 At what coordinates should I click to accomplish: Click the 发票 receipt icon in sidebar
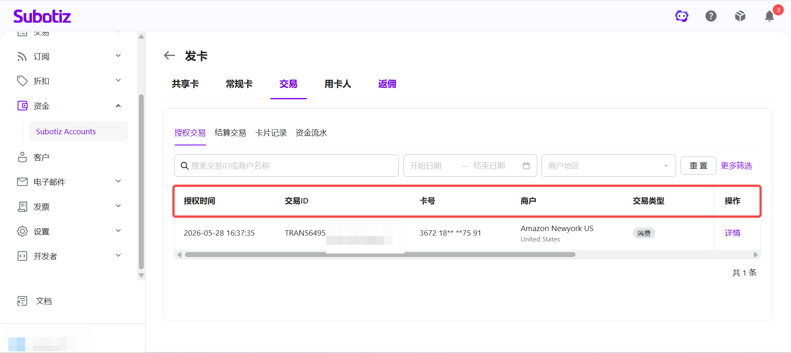[x=22, y=206]
